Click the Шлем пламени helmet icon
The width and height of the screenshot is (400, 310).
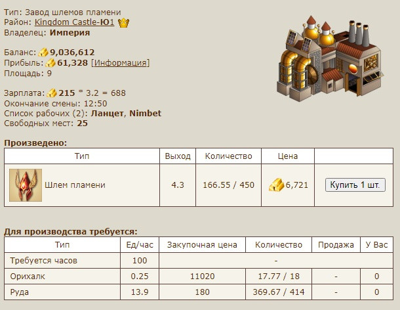click(26, 185)
